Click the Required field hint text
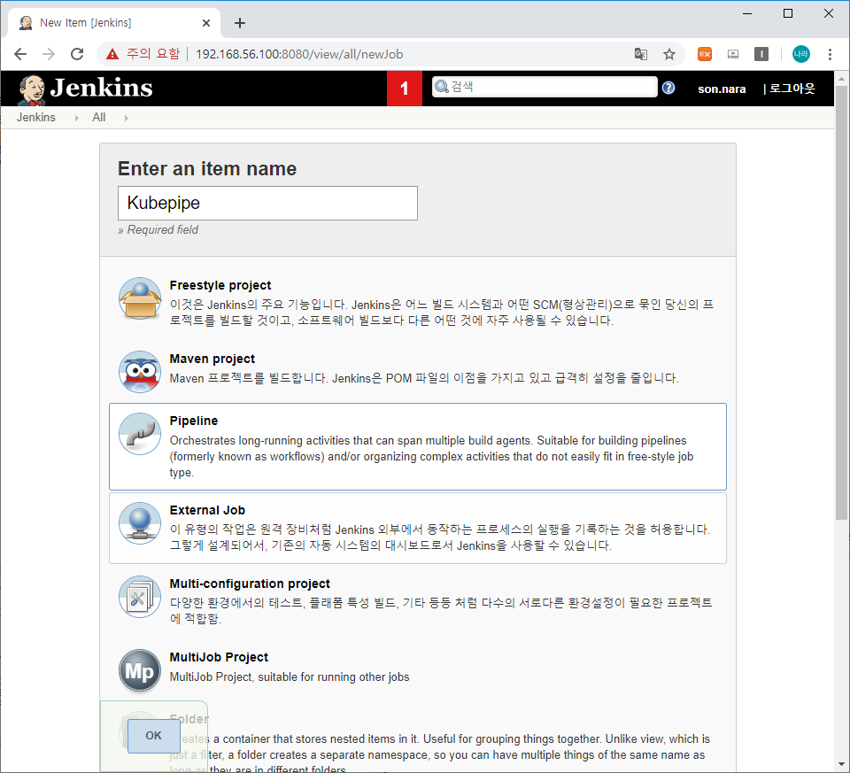Screen dimensions: 850x773 158,230
